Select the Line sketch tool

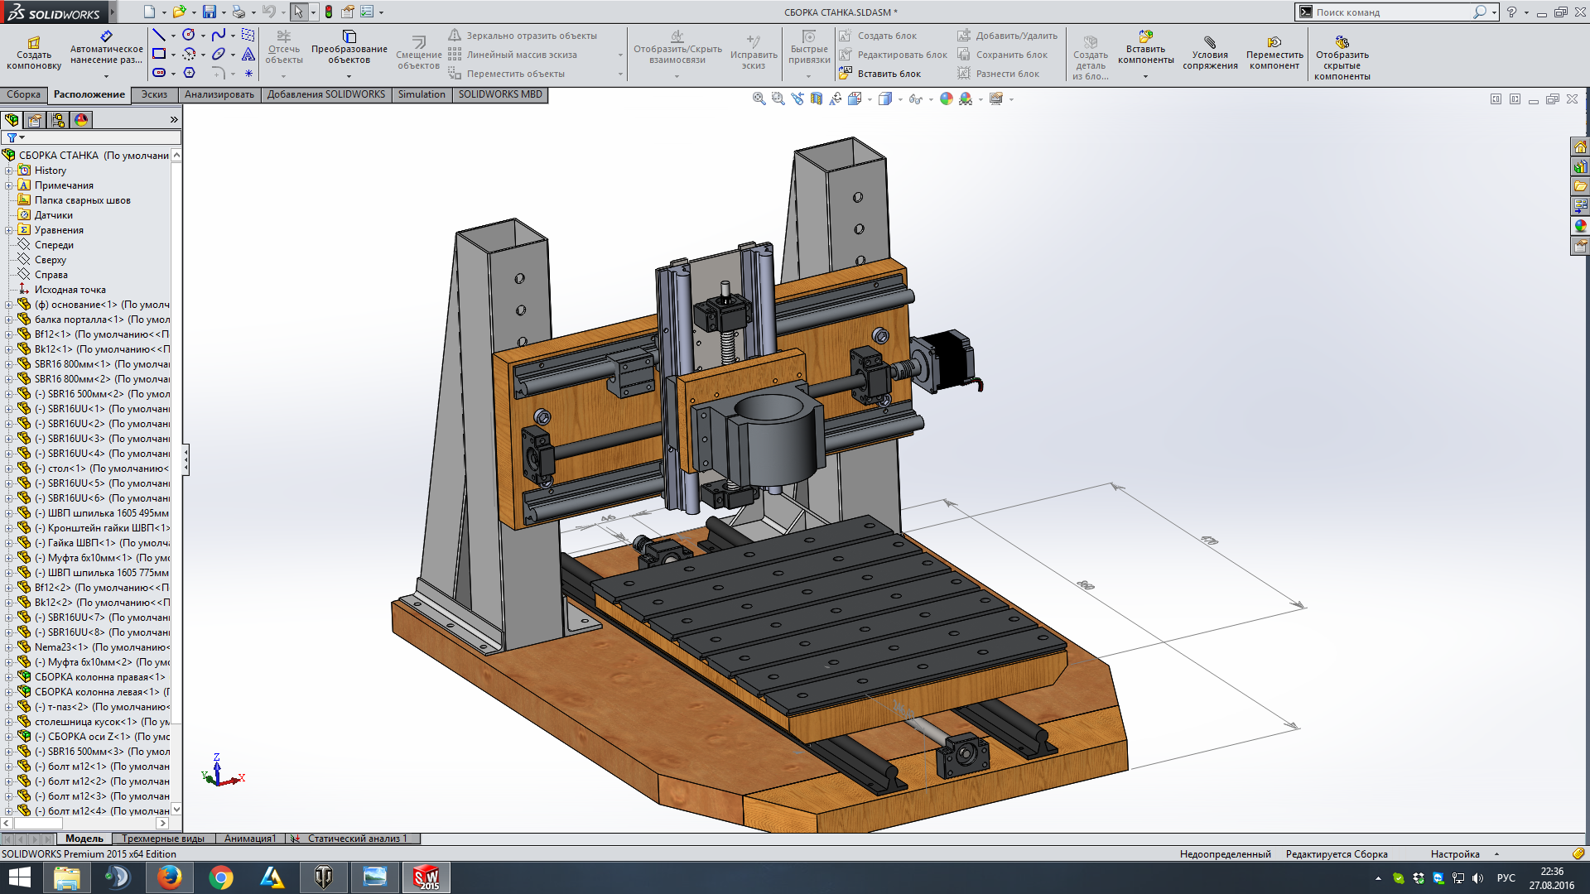[x=159, y=35]
